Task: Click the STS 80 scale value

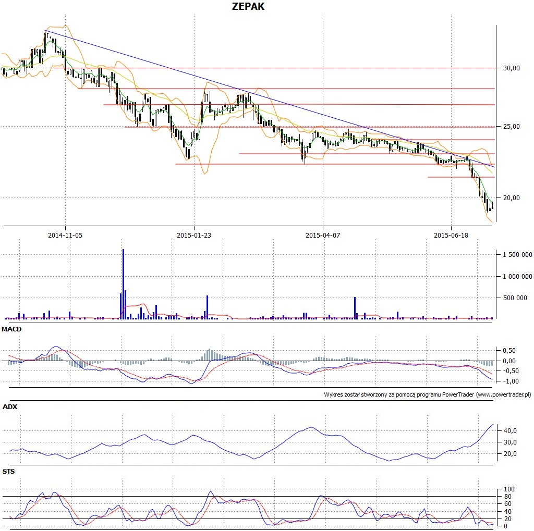Action: point(507,497)
